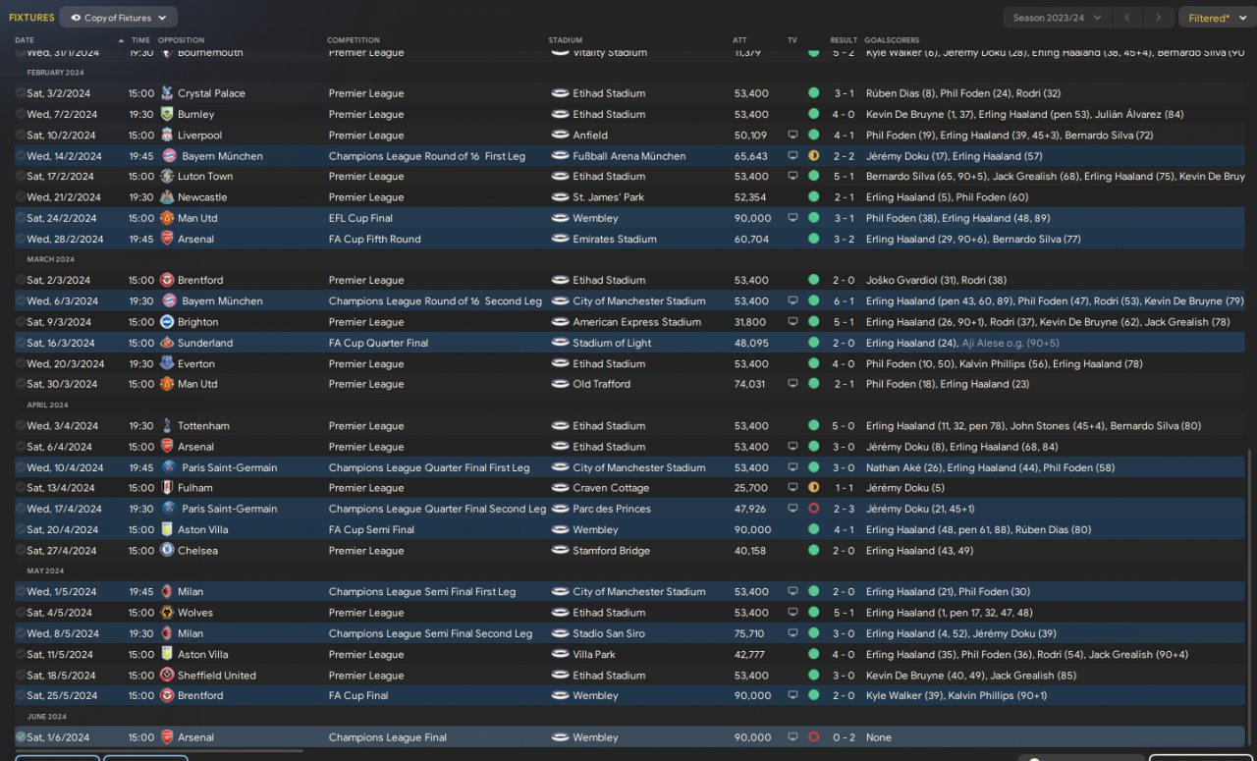Click the green win dot on Chelsea row
Viewport: 1257px width, 761px height.
click(813, 551)
